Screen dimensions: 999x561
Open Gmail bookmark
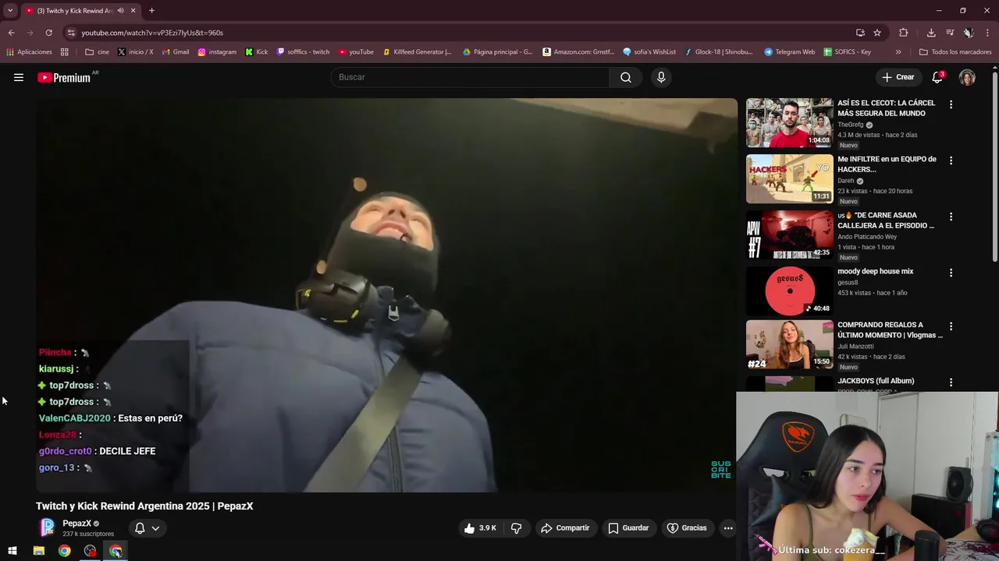pos(175,52)
